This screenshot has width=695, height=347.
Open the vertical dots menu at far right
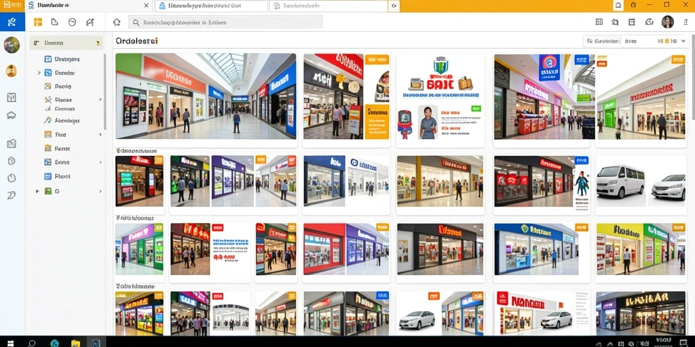click(x=686, y=22)
